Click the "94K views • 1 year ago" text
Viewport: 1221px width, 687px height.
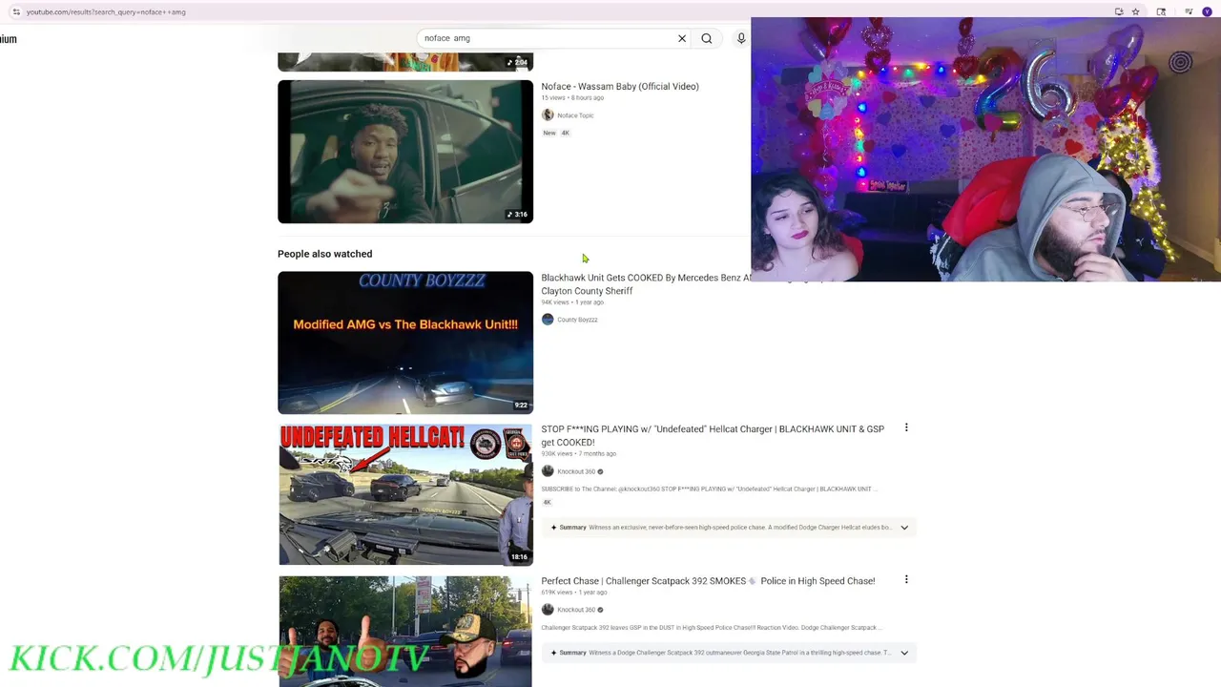click(572, 302)
